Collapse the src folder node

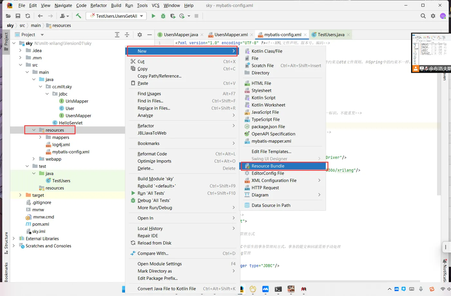tap(20, 65)
